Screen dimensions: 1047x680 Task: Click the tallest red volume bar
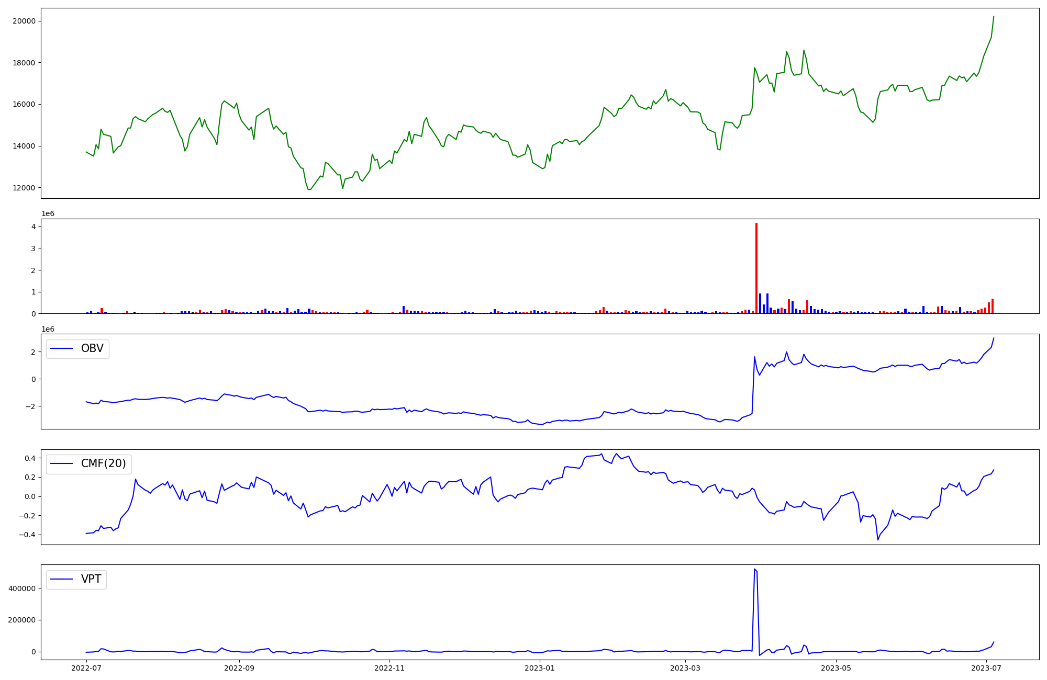756,268
